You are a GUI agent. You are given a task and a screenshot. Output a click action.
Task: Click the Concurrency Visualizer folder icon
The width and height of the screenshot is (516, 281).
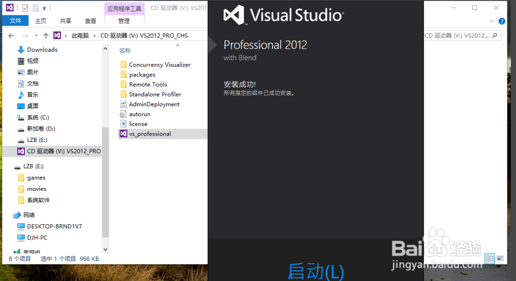(x=123, y=64)
